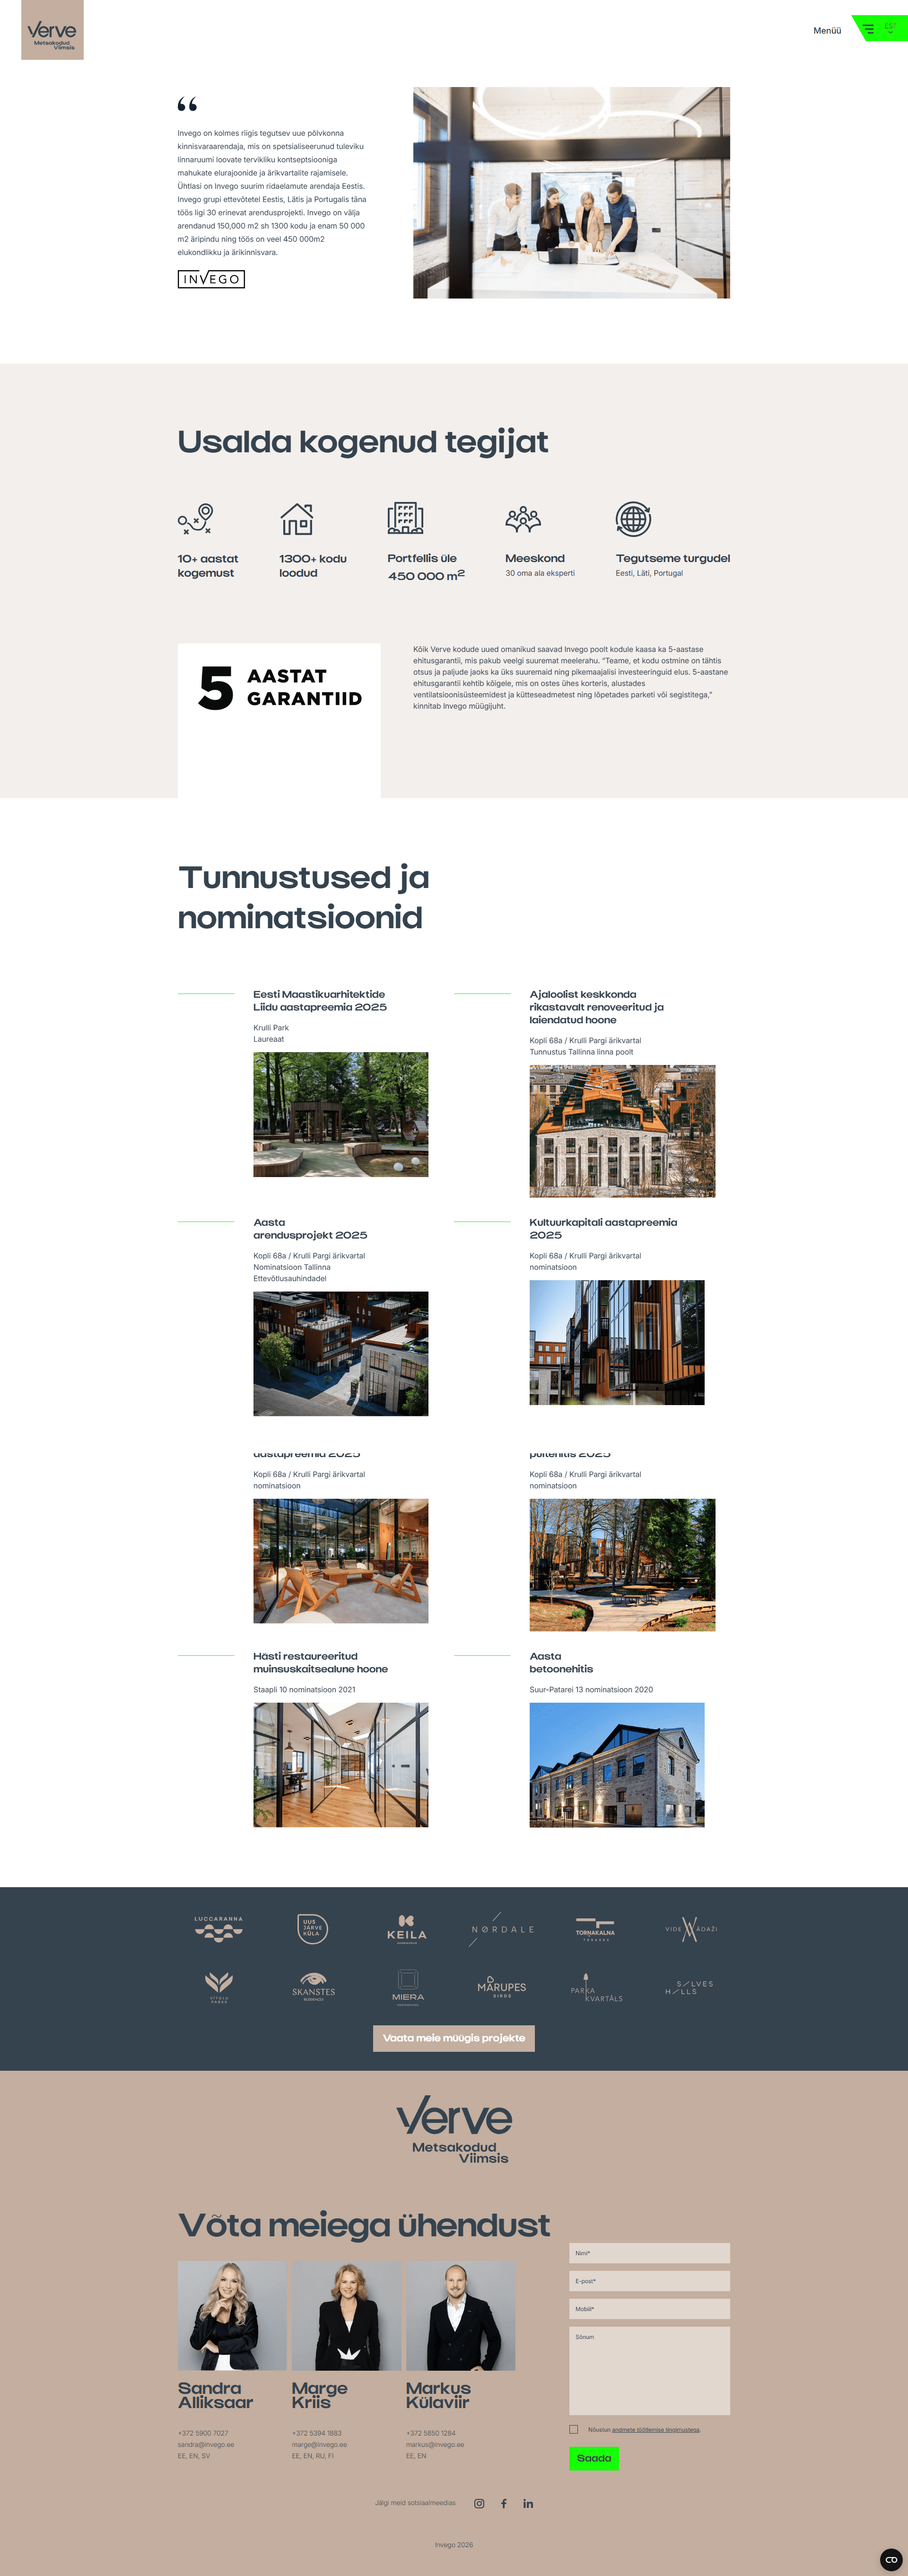Open the Kultuurkapitali aastapreemia 2025 photo
This screenshot has width=908, height=2576.
point(617,1343)
